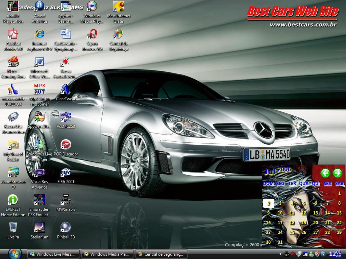Select the Nero Burning Rom icon
The image size is (346, 259).
click(x=13, y=67)
